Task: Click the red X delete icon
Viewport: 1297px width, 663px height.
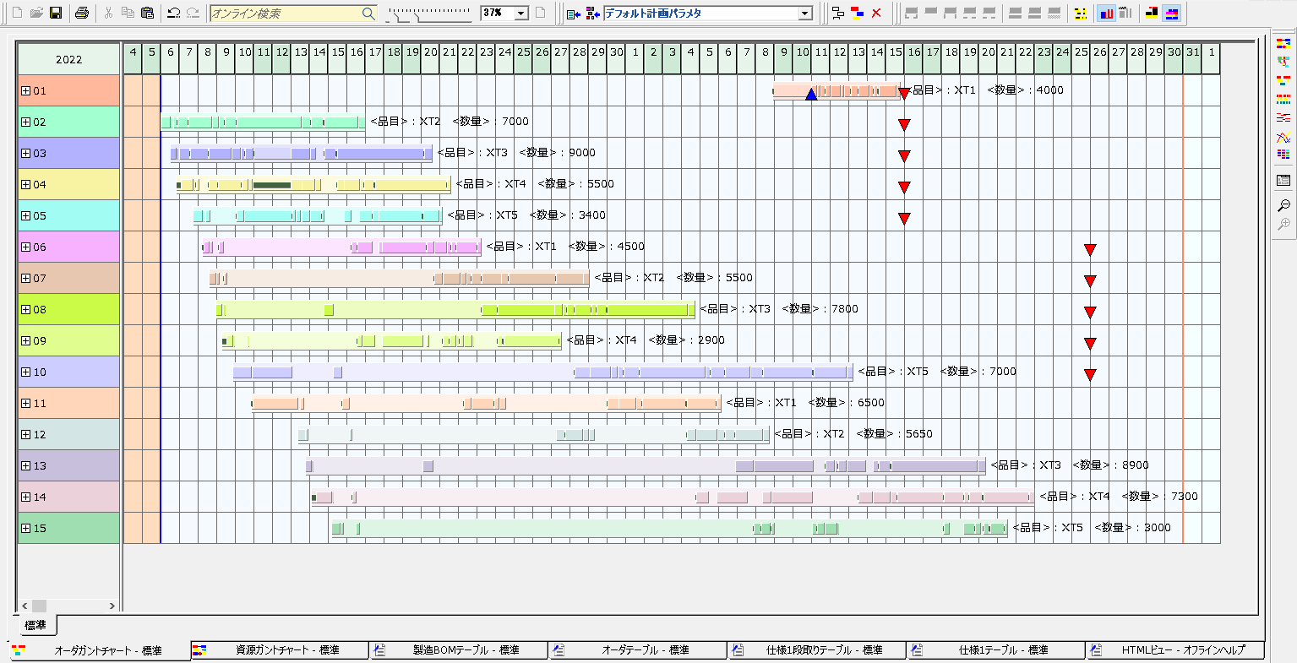Action: point(876,13)
